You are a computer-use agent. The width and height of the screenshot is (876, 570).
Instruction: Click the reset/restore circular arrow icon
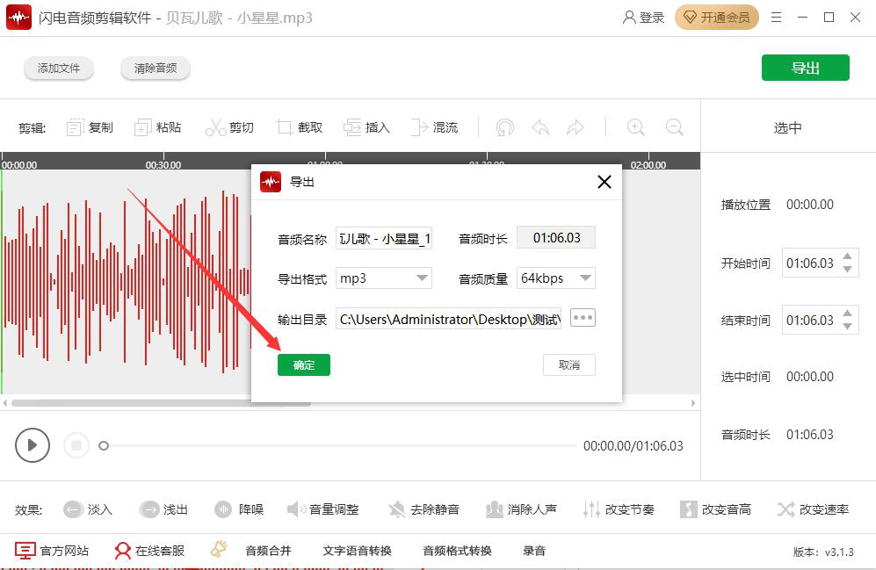coord(505,127)
